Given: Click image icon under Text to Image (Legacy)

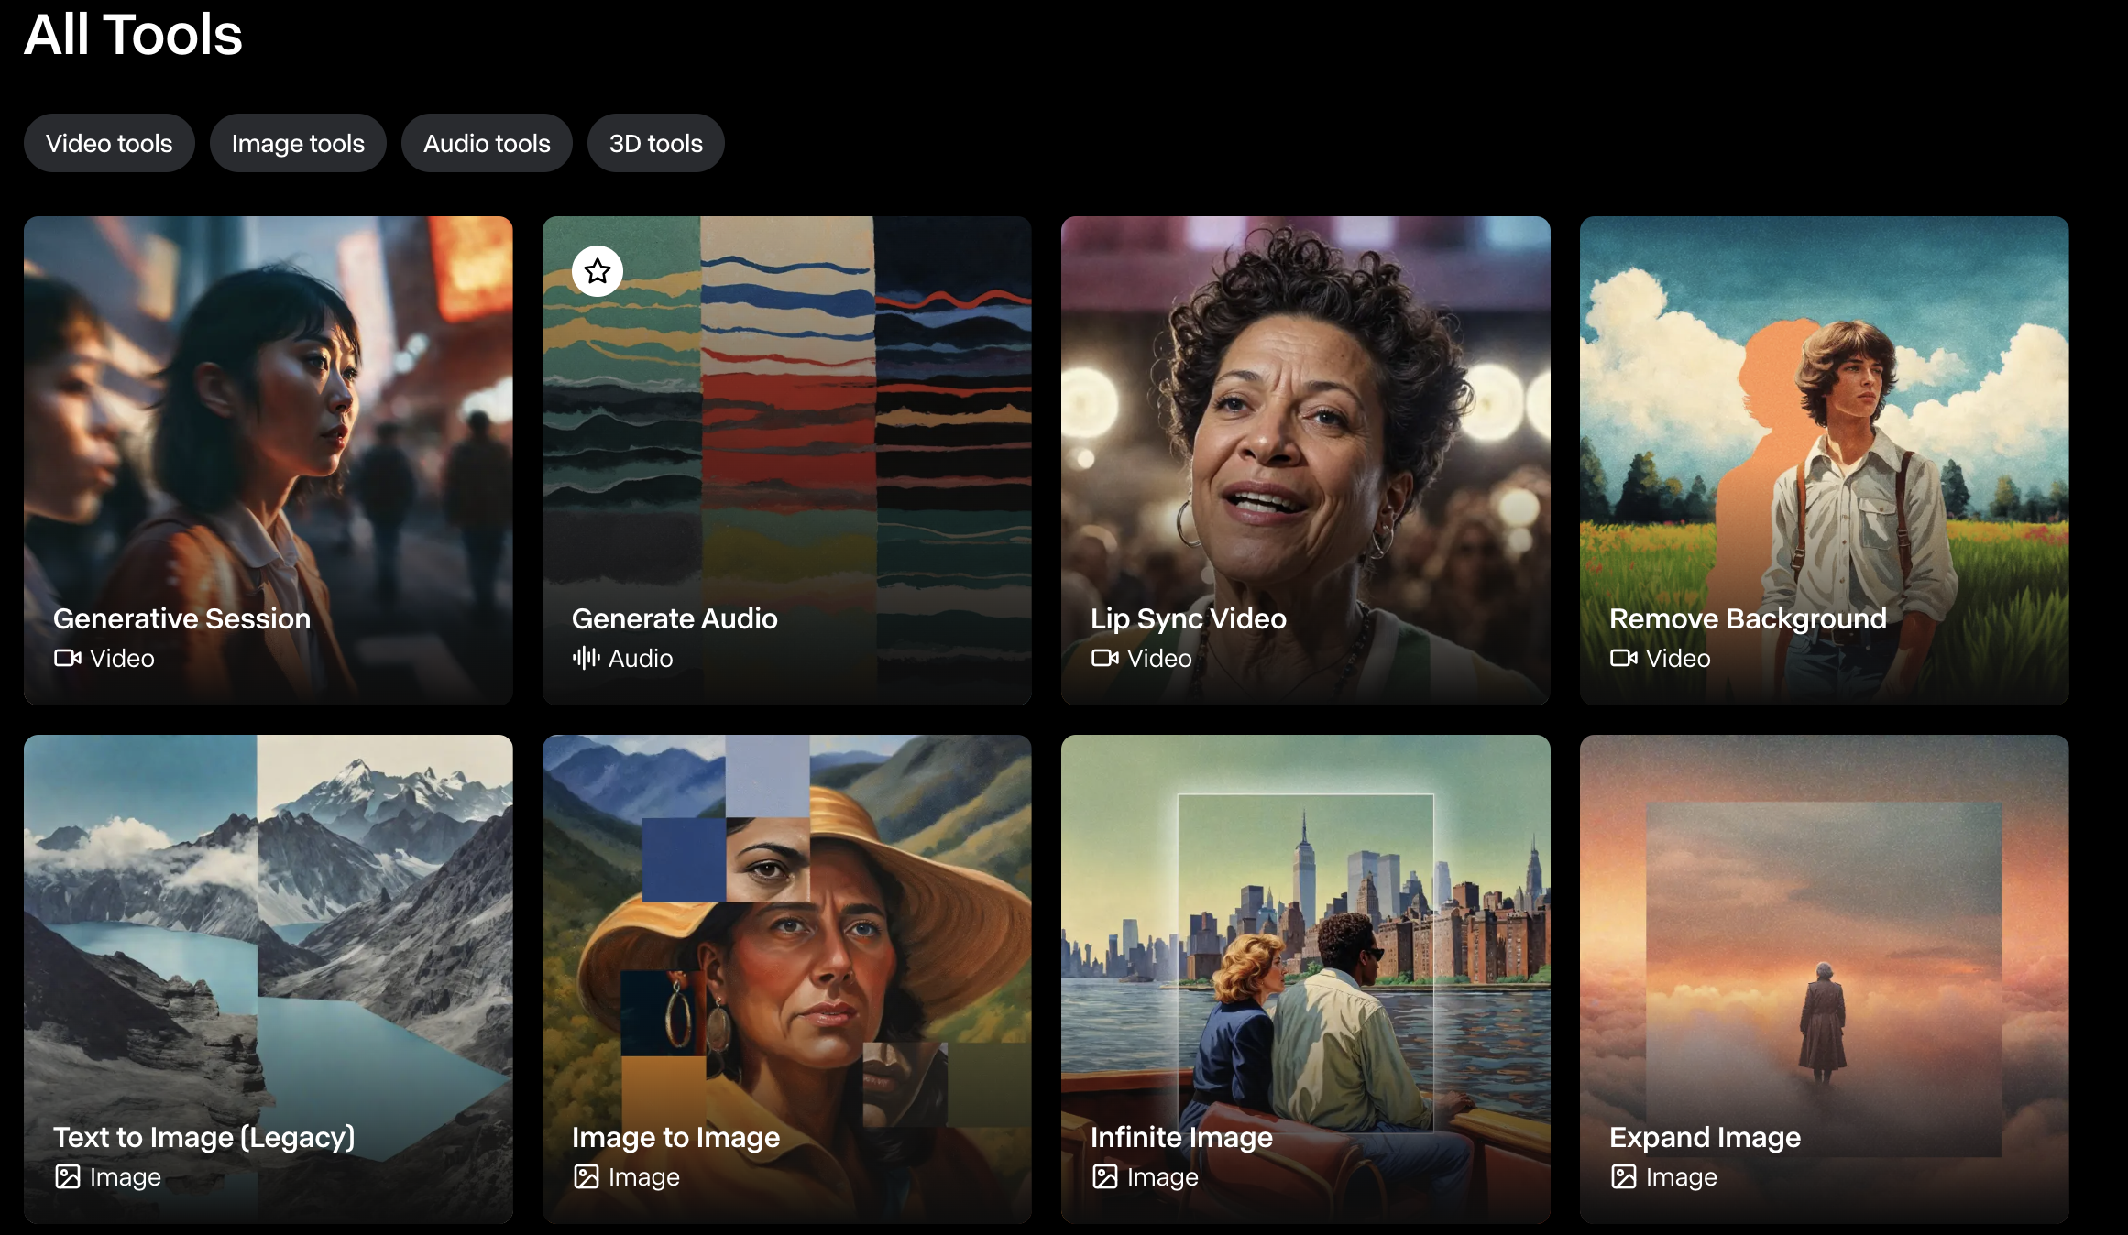Looking at the screenshot, I should (67, 1176).
